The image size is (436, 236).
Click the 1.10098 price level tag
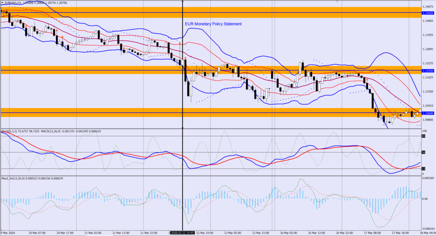[x=427, y=113]
